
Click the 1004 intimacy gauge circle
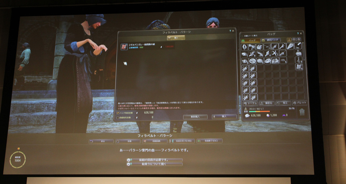pyautogui.click(x=18, y=160)
